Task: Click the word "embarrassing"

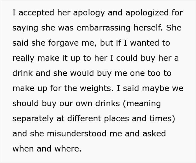Action: point(104,28)
